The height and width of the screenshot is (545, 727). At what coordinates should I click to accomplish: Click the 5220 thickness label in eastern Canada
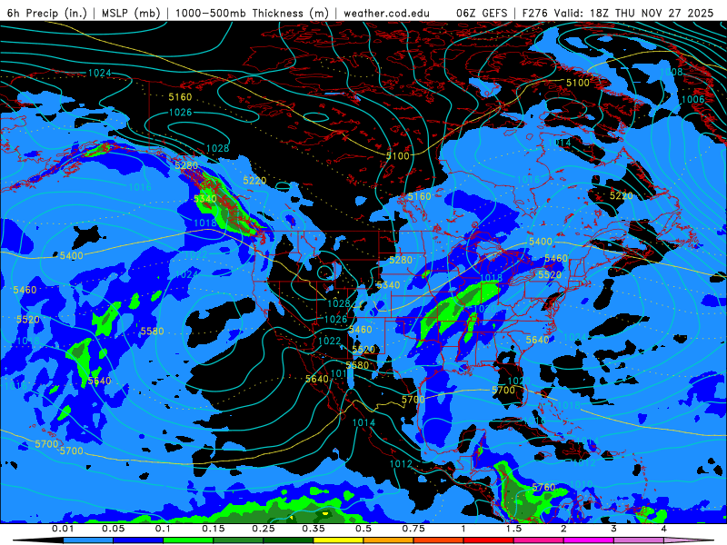click(x=622, y=195)
